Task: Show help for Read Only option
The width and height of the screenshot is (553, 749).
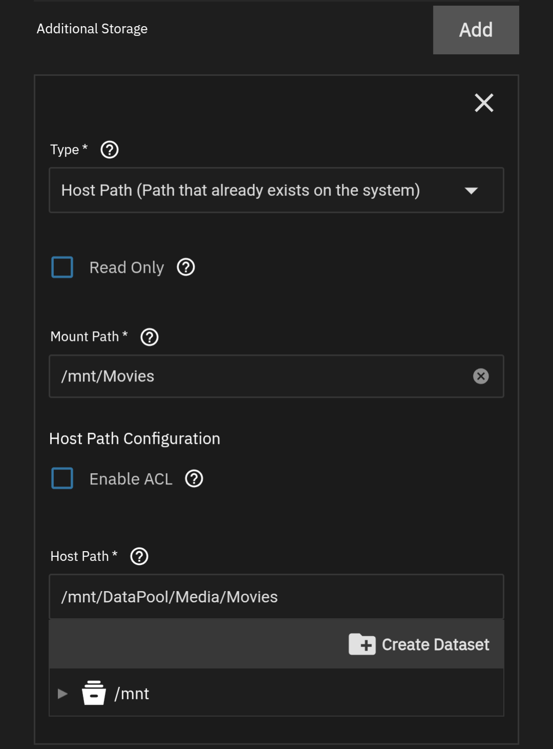Action: [x=186, y=267]
